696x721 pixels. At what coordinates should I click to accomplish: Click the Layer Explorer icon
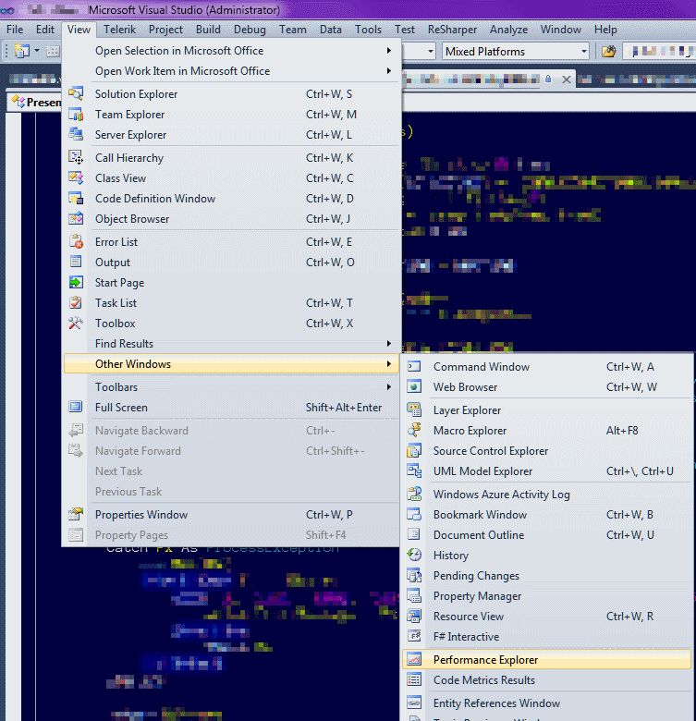pos(414,409)
